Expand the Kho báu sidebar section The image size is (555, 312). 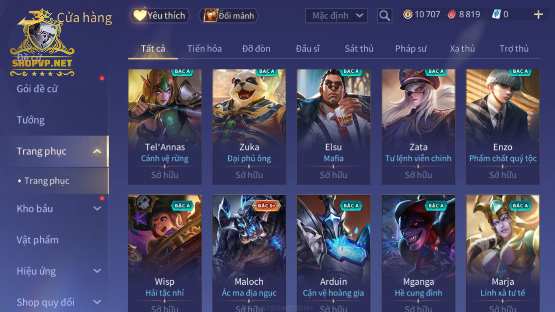click(x=97, y=208)
